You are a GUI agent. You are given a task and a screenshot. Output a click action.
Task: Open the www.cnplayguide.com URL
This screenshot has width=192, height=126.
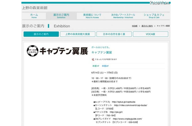(127, 119)
